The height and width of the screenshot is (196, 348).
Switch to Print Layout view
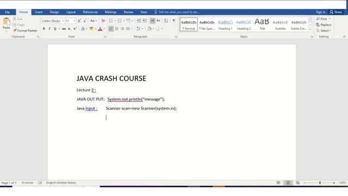click(x=288, y=183)
